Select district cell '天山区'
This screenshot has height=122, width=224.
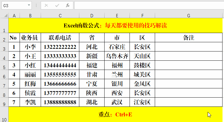click(142, 56)
